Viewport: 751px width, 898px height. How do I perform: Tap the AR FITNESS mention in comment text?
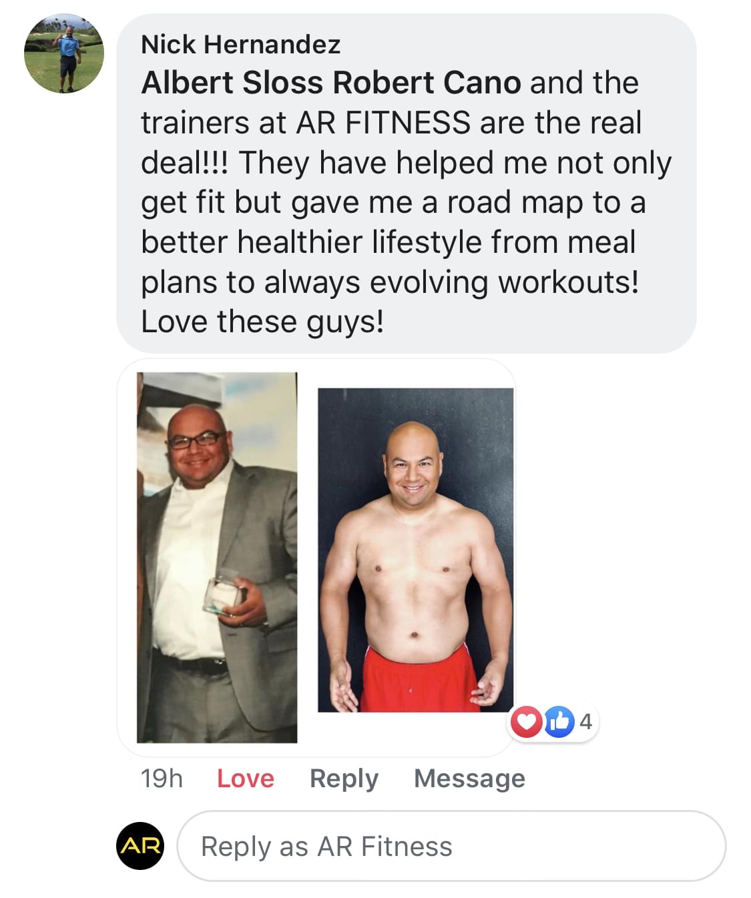click(383, 123)
